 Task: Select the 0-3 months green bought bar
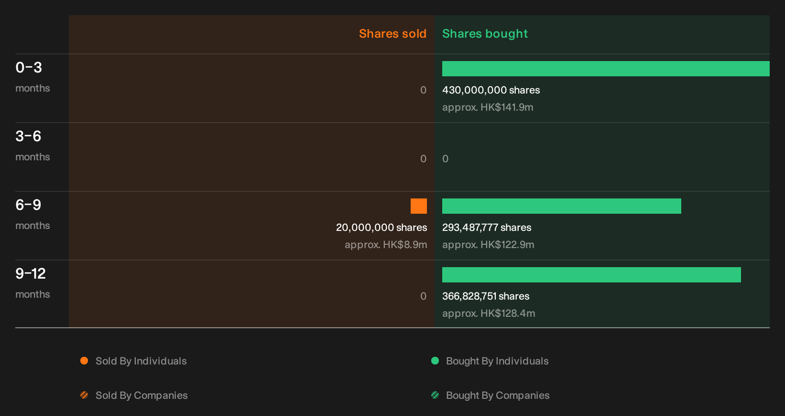[x=606, y=69]
